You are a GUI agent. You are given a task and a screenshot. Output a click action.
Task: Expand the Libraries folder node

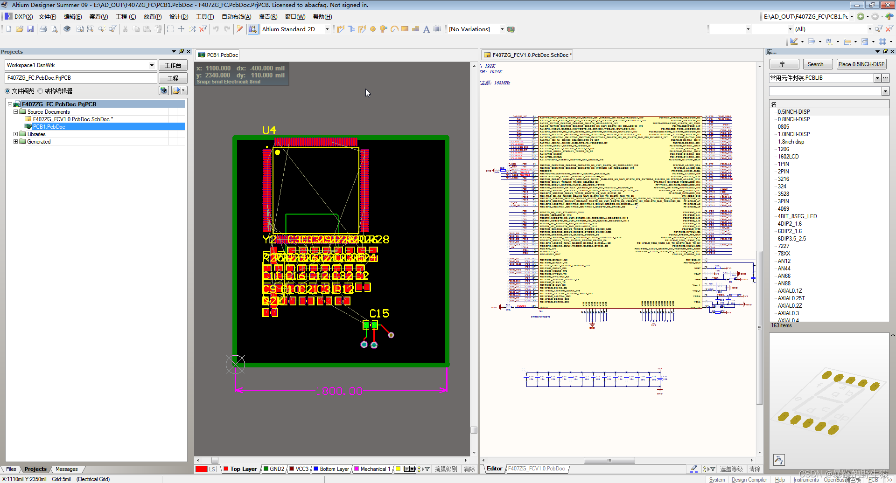tap(15, 134)
